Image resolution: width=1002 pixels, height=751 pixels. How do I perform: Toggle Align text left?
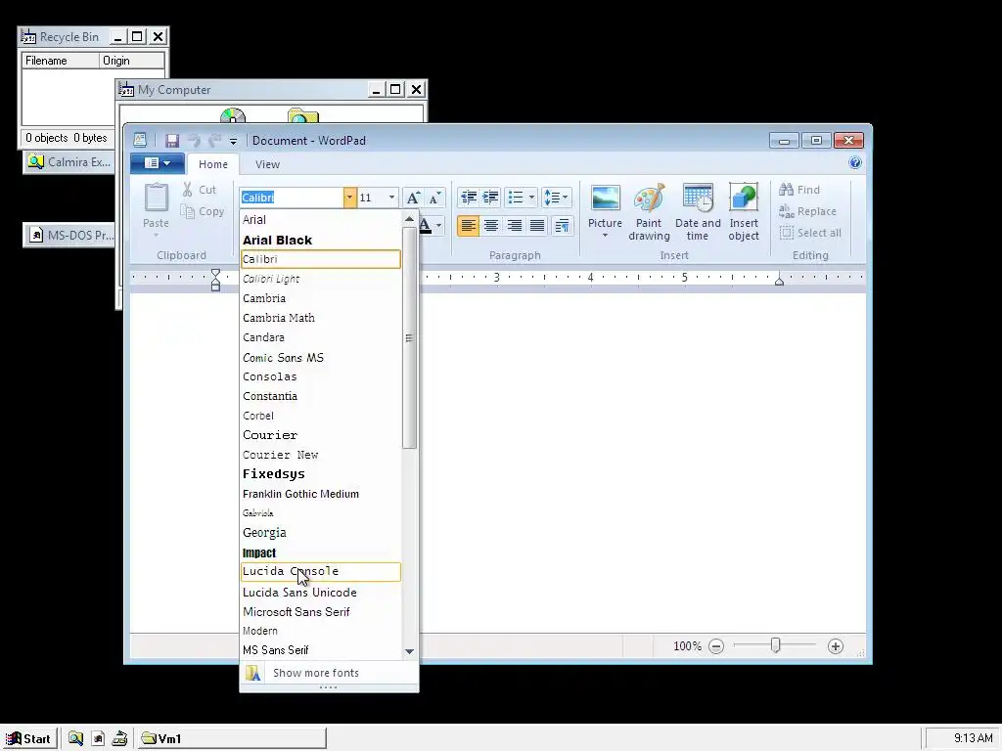(x=468, y=226)
